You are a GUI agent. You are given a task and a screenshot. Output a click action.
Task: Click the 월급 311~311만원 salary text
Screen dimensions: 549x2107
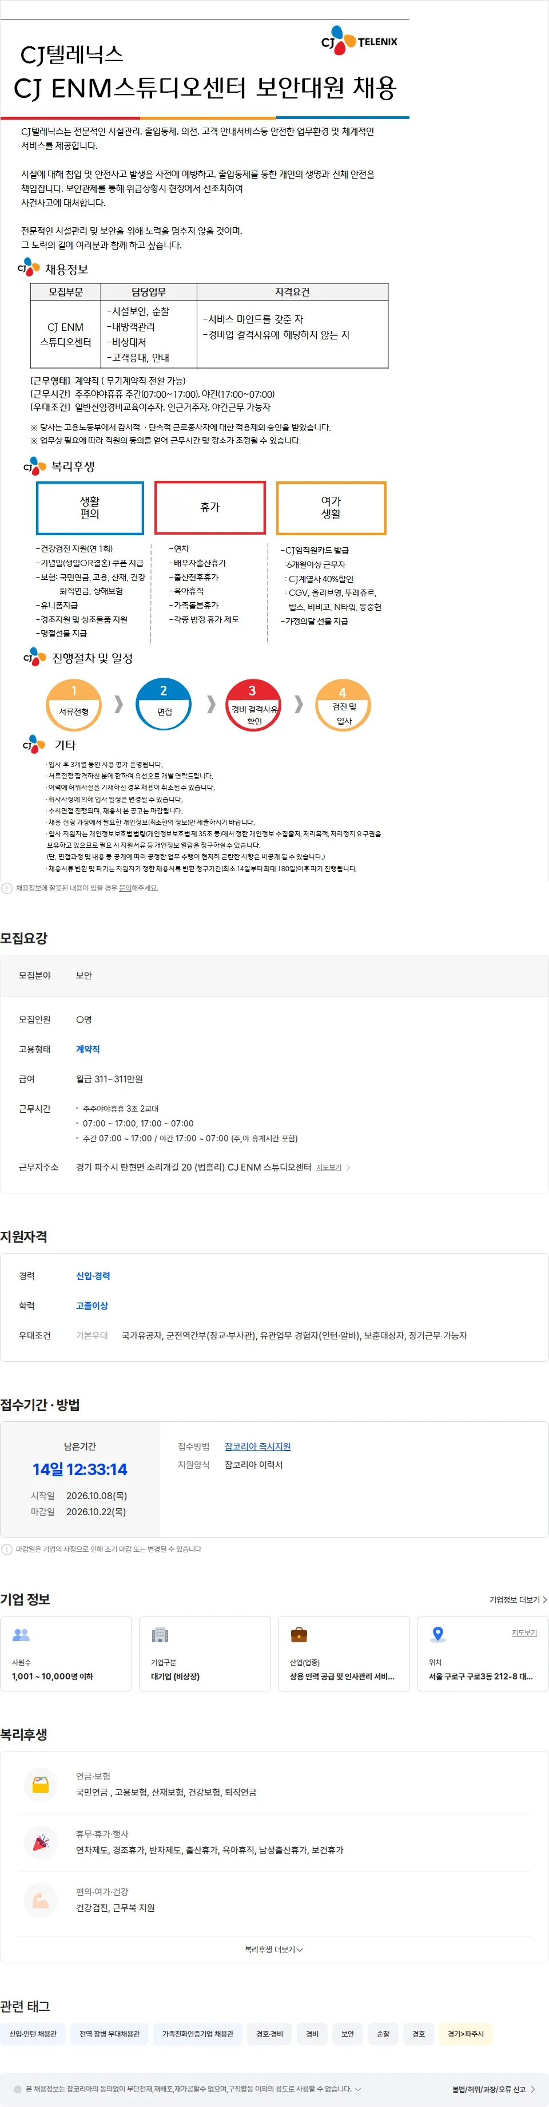(109, 1079)
